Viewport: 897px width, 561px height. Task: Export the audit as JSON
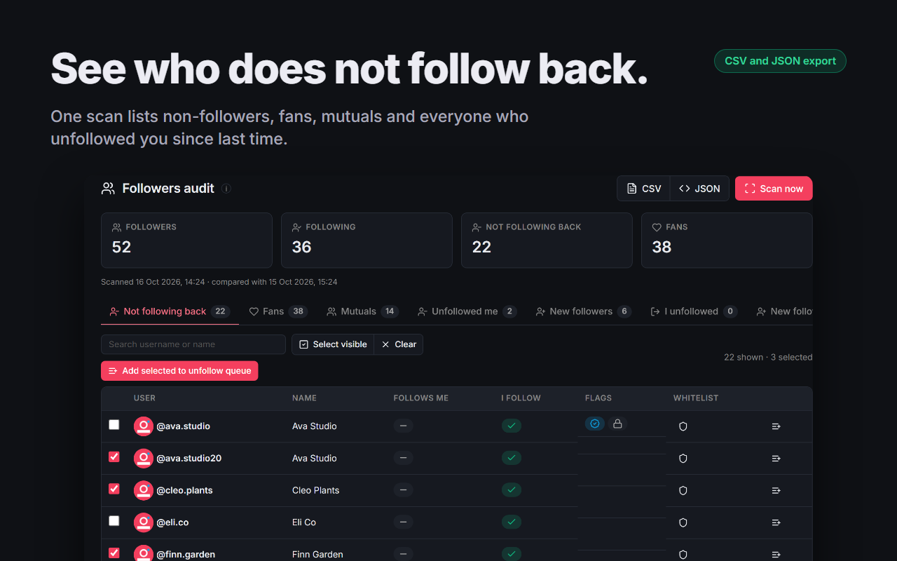point(699,189)
